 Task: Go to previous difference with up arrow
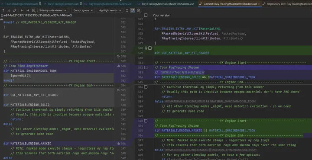point(3,10)
